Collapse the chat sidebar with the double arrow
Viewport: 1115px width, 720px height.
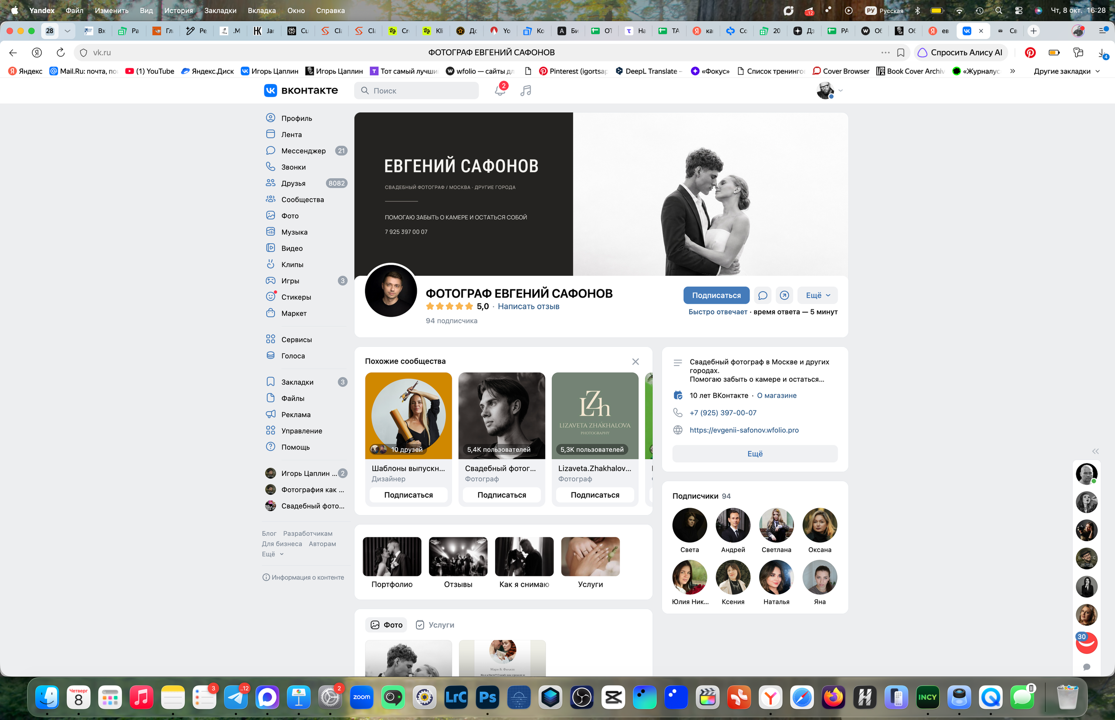1095,451
